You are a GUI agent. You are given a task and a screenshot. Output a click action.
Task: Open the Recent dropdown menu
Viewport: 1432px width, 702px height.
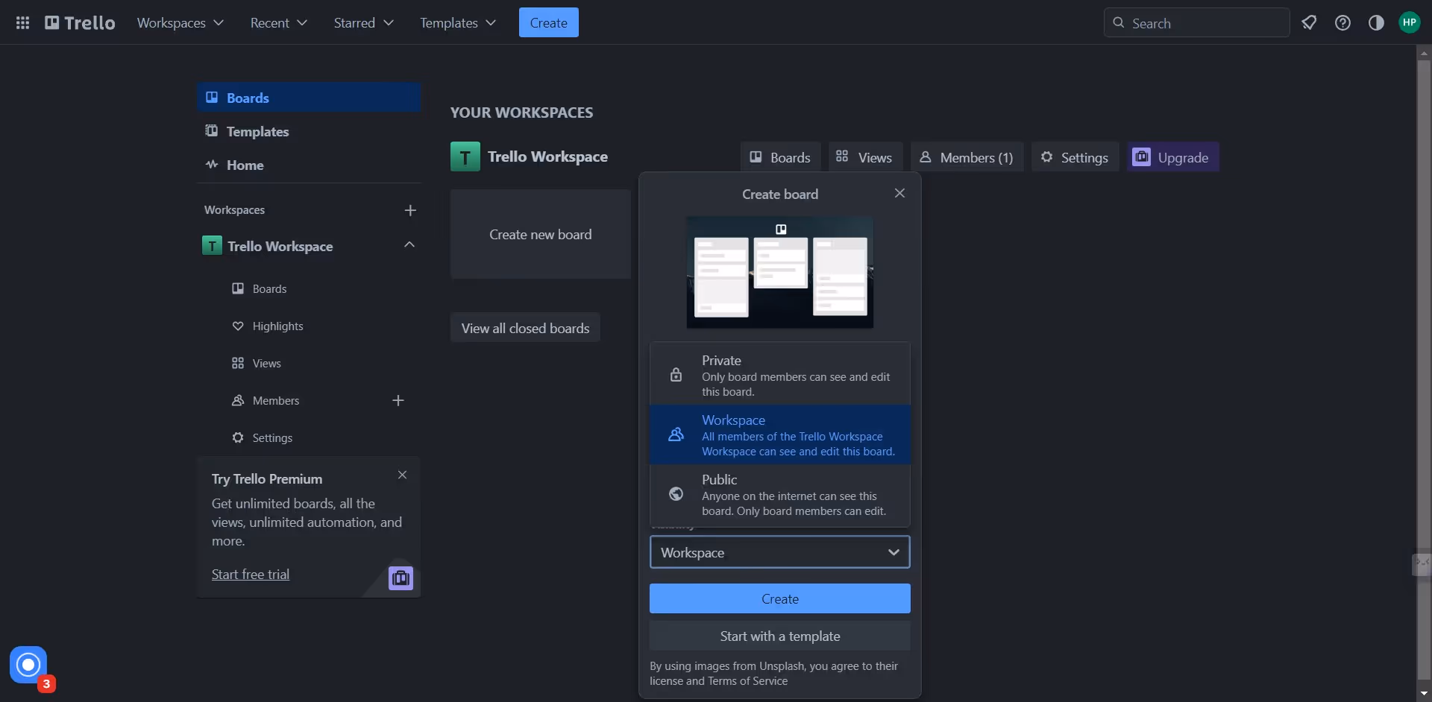click(x=278, y=23)
